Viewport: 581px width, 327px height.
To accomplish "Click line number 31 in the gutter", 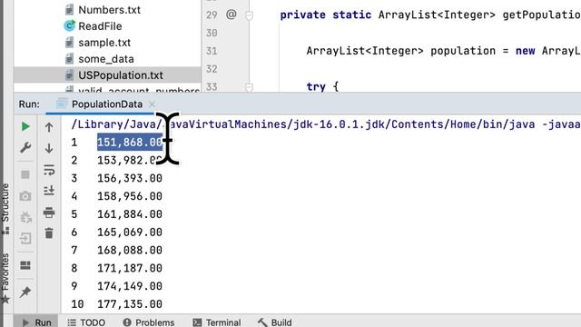I will point(212,51).
